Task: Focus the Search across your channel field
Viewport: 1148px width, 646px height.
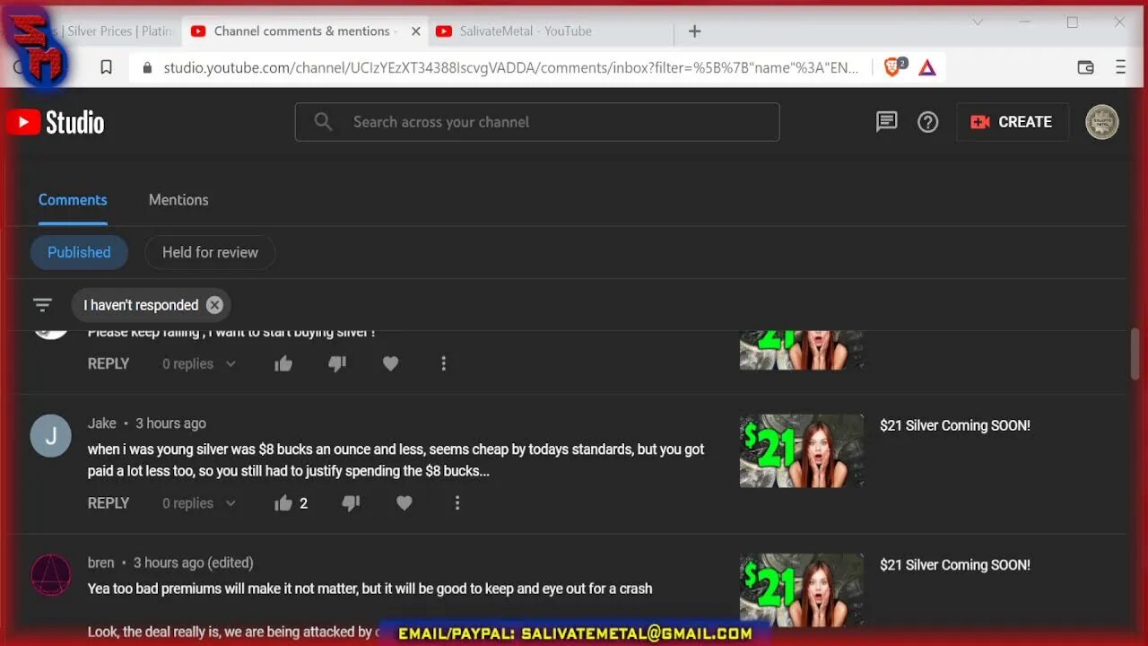Action: pos(537,122)
